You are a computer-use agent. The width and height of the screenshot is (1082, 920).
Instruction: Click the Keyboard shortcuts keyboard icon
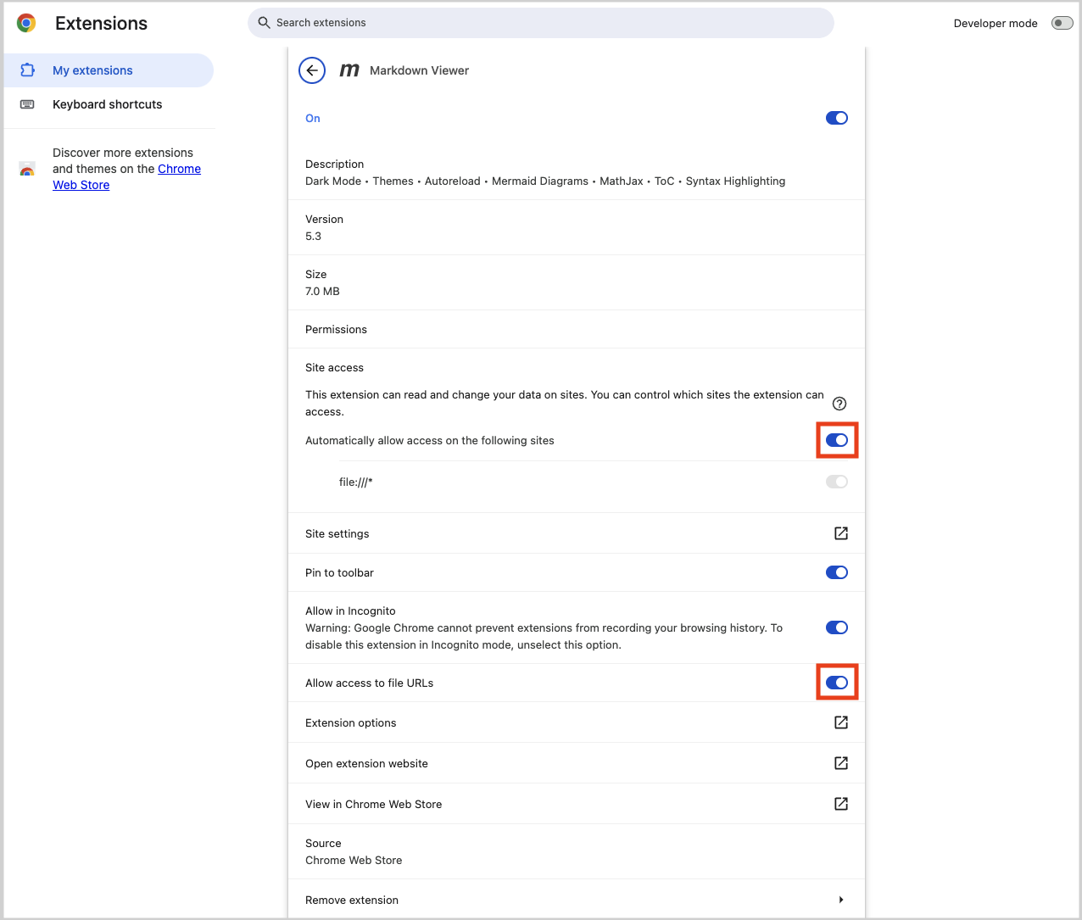(27, 104)
